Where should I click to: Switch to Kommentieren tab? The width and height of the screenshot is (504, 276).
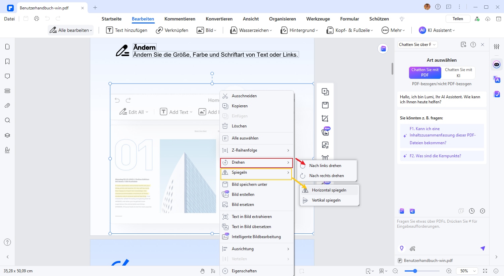[180, 19]
